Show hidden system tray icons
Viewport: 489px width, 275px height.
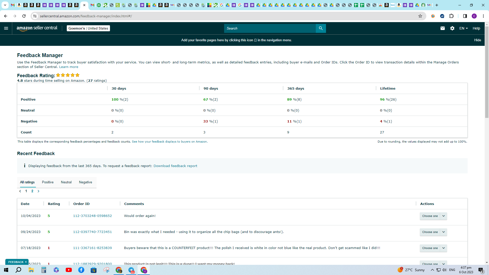click(432, 270)
